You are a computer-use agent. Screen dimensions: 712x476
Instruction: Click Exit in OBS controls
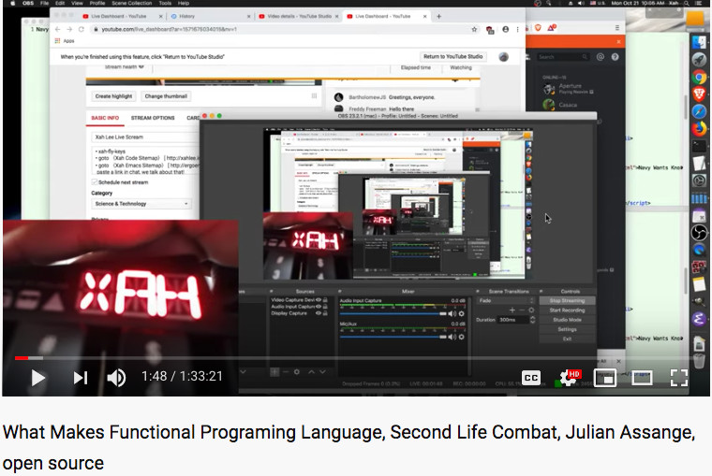tap(567, 339)
